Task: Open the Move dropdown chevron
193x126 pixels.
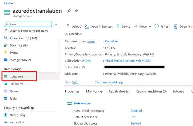Action: (x=150, y=26)
